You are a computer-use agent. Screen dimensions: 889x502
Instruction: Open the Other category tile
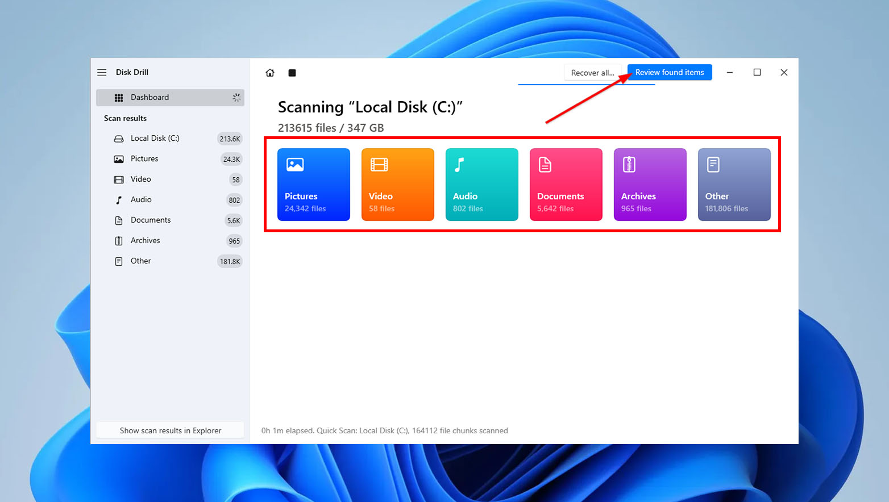734,185
